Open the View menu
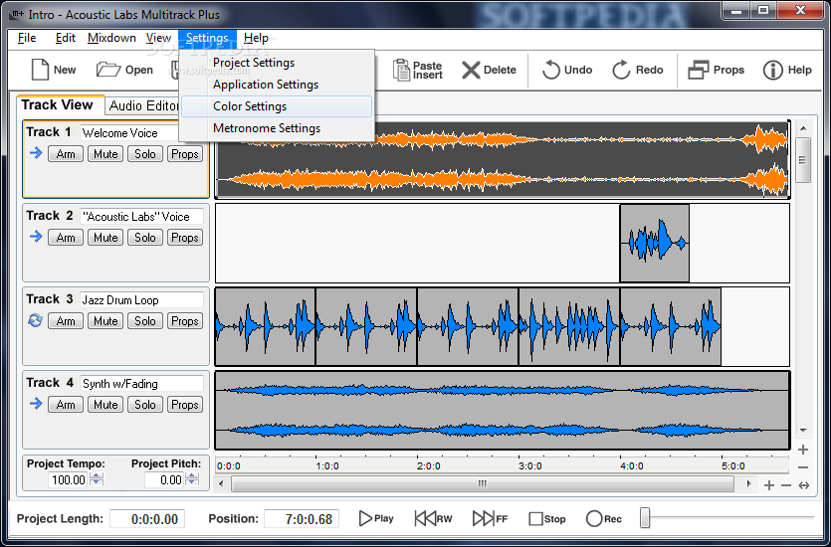Screen dimensions: 831x547 pos(158,38)
